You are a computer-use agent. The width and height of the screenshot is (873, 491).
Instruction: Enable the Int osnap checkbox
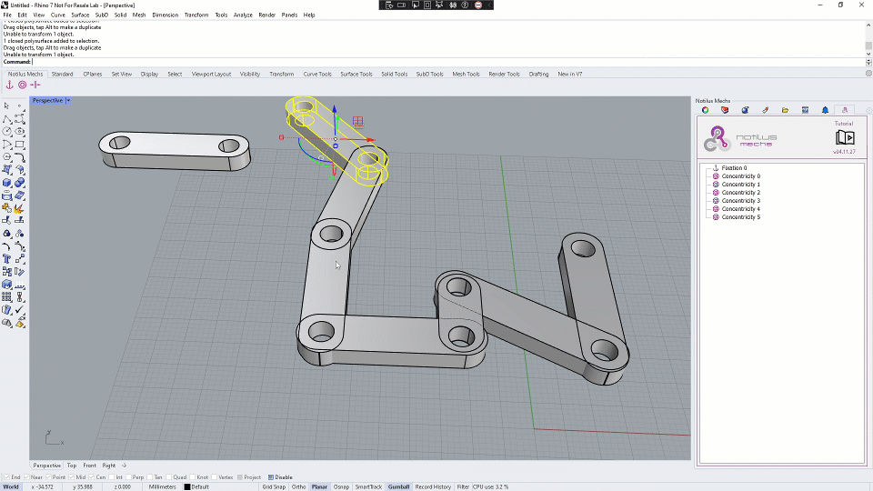coord(112,477)
